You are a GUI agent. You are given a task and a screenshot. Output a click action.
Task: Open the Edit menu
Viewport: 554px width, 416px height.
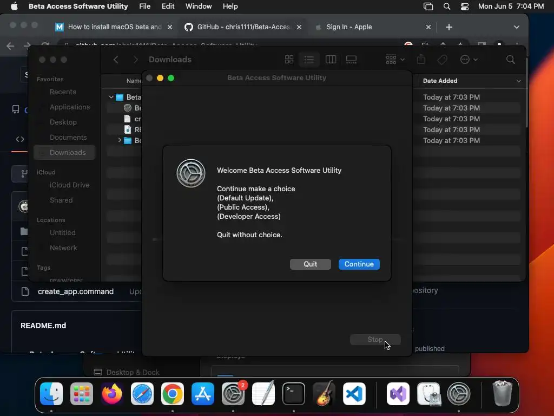168,6
